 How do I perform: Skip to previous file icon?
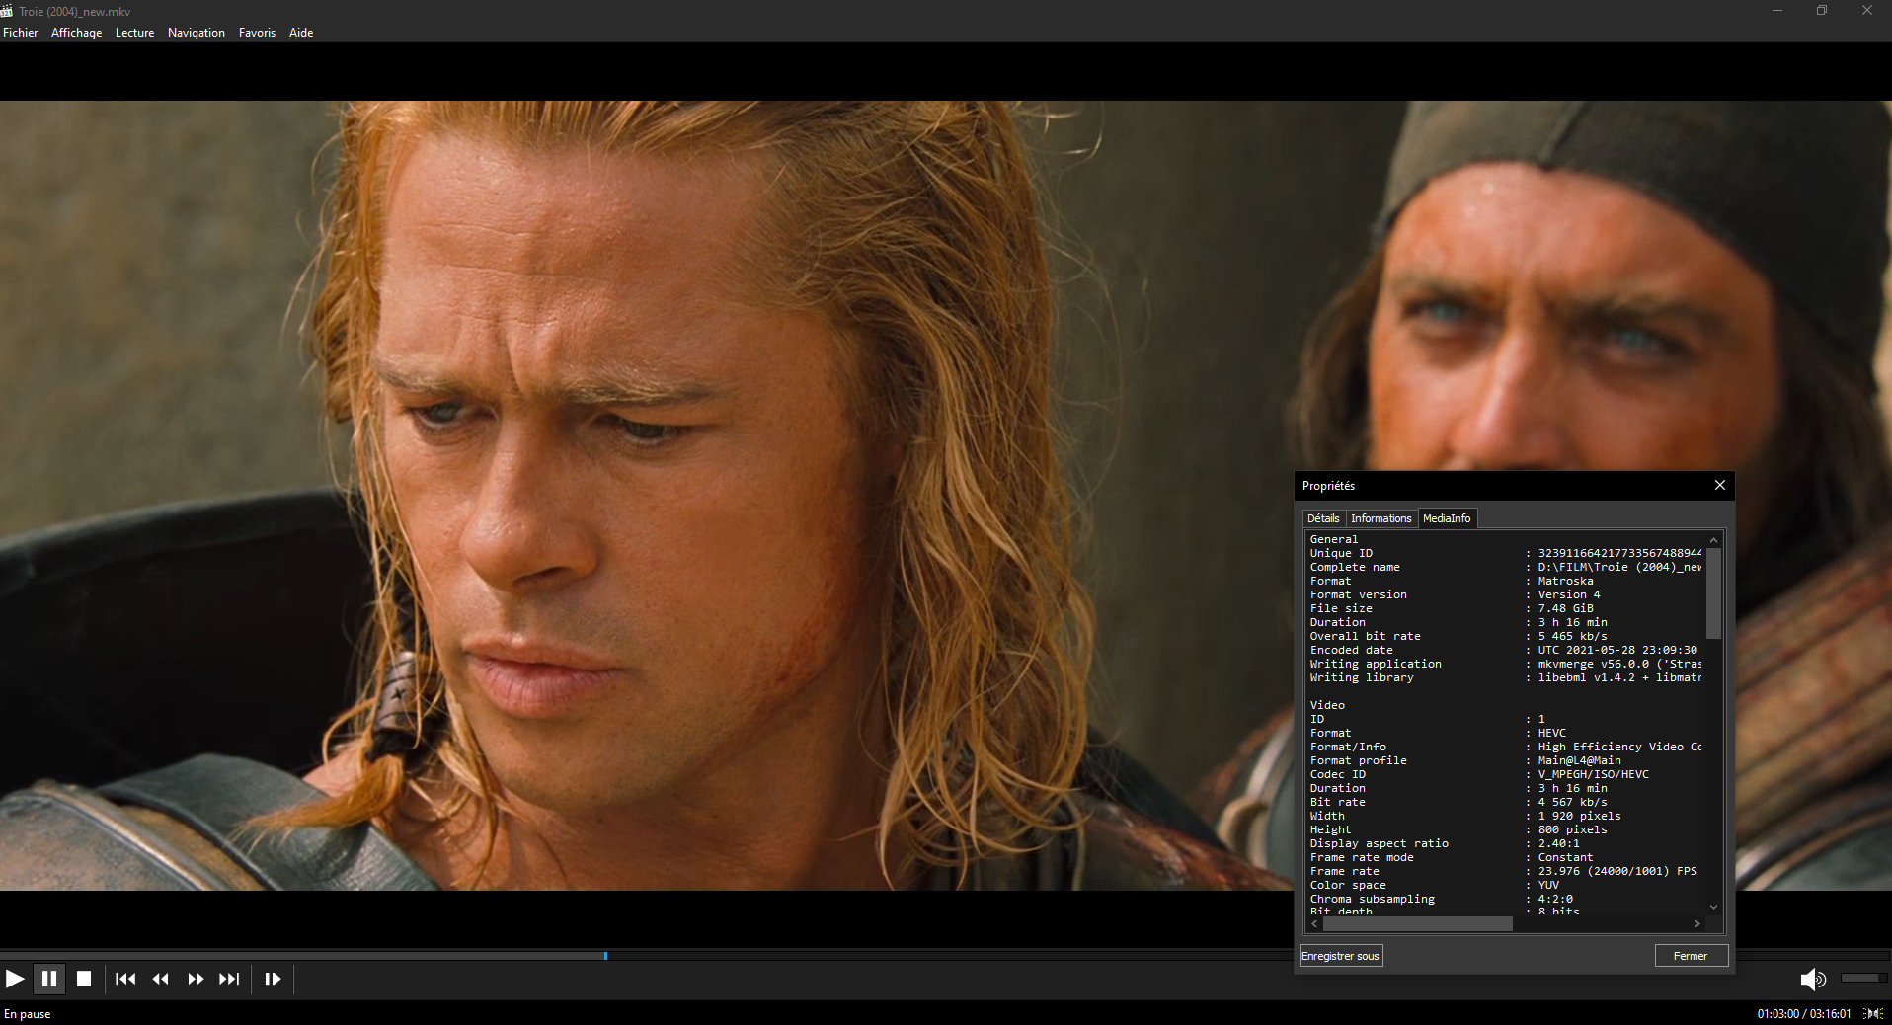coord(125,979)
